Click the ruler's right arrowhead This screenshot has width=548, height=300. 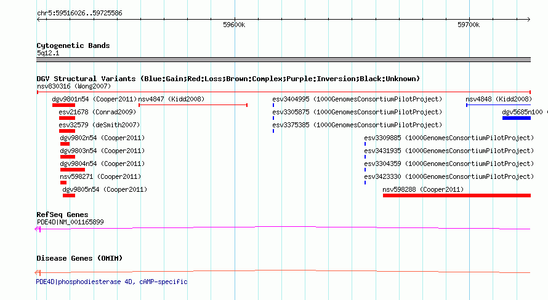529,19
